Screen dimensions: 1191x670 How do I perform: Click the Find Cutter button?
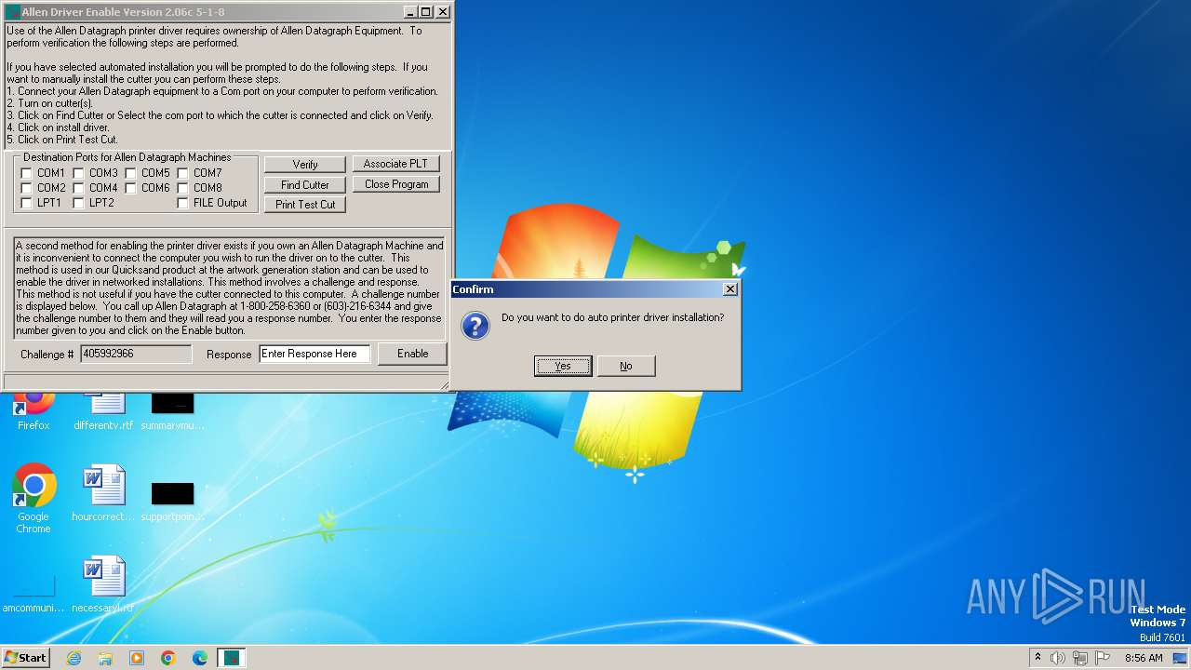tap(305, 184)
